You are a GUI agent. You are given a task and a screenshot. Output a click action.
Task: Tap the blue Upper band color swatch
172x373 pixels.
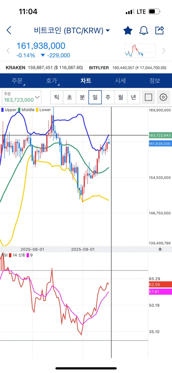tap(3, 110)
